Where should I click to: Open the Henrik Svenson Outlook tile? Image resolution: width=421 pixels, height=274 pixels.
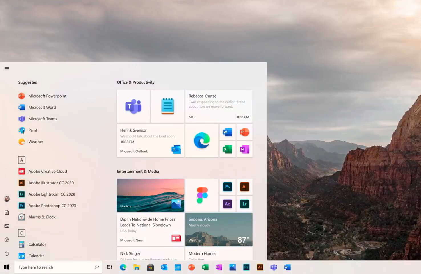[151, 140]
